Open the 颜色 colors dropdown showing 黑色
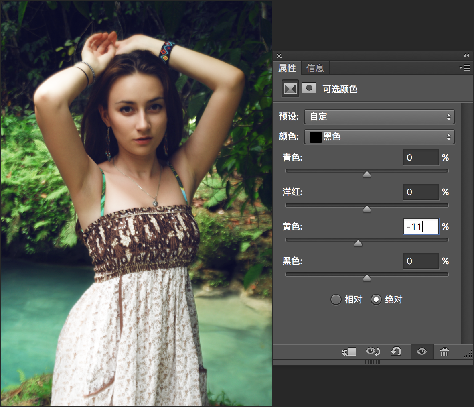This screenshot has height=407, width=474. (379, 137)
